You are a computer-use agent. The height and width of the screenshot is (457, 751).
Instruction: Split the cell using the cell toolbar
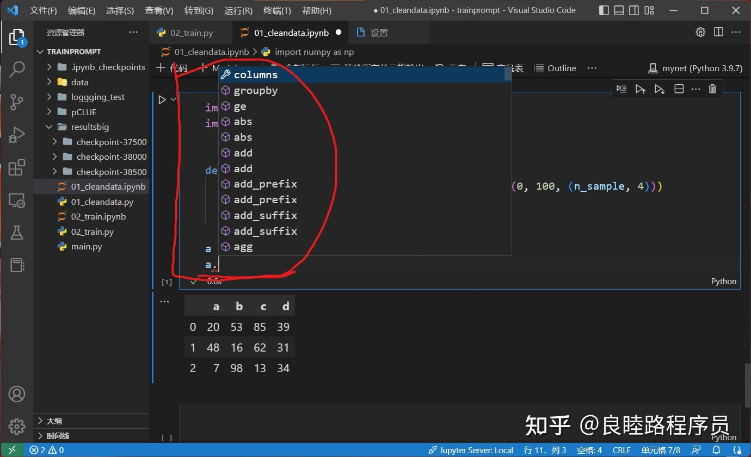tap(679, 89)
